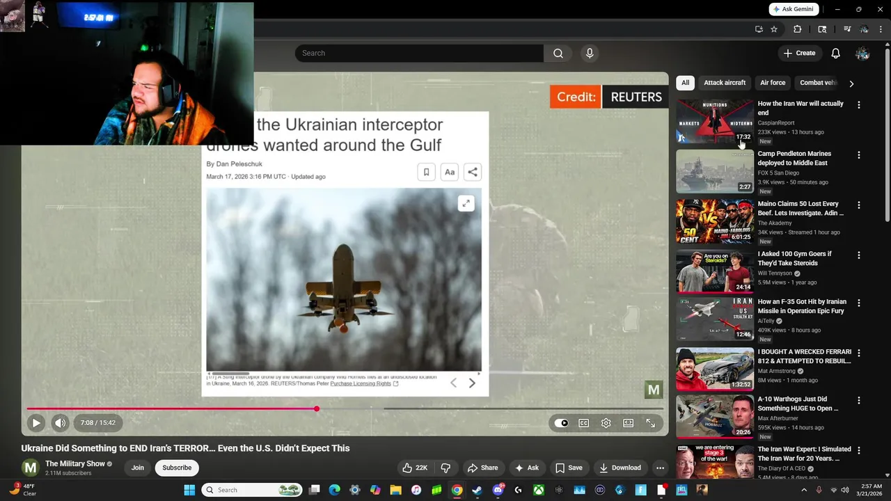Open the Camp Pendleton Marines thumbnail
This screenshot has width=891, height=501.
tap(715, 171)
